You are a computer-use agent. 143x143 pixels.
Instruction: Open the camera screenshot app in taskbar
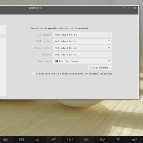(x=21, y=139)
